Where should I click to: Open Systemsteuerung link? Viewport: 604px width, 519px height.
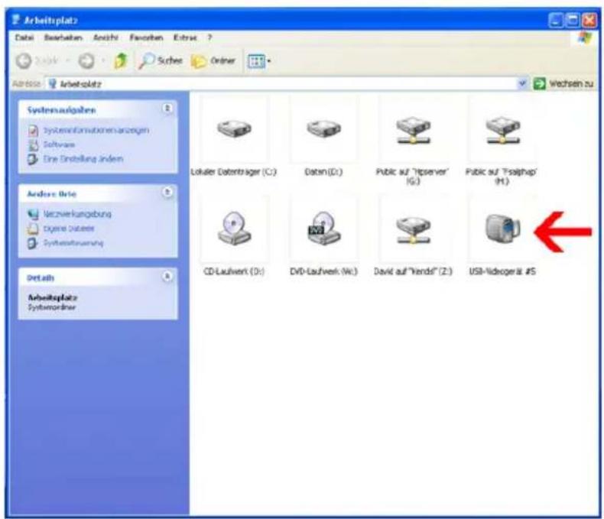click(x=73, y=243)
